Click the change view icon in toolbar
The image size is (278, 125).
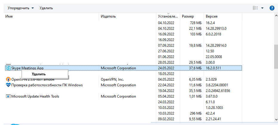point(255,8)
